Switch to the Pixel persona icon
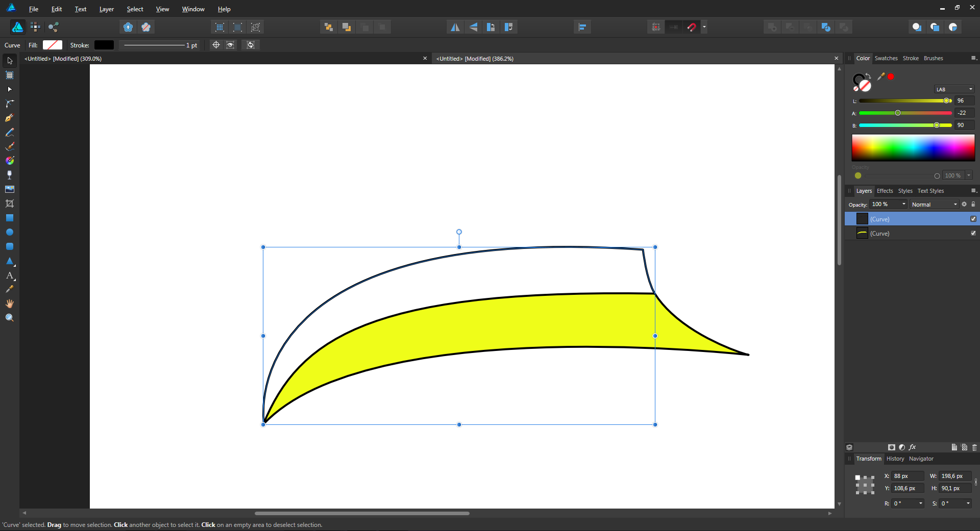The width and height of the screenshot is (980, 531). (x=35, y=27)
